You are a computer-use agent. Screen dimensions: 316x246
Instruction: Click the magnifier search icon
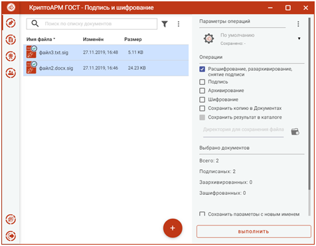35,23
